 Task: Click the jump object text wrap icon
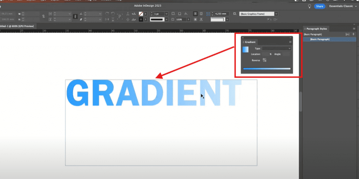coord(201,20)
